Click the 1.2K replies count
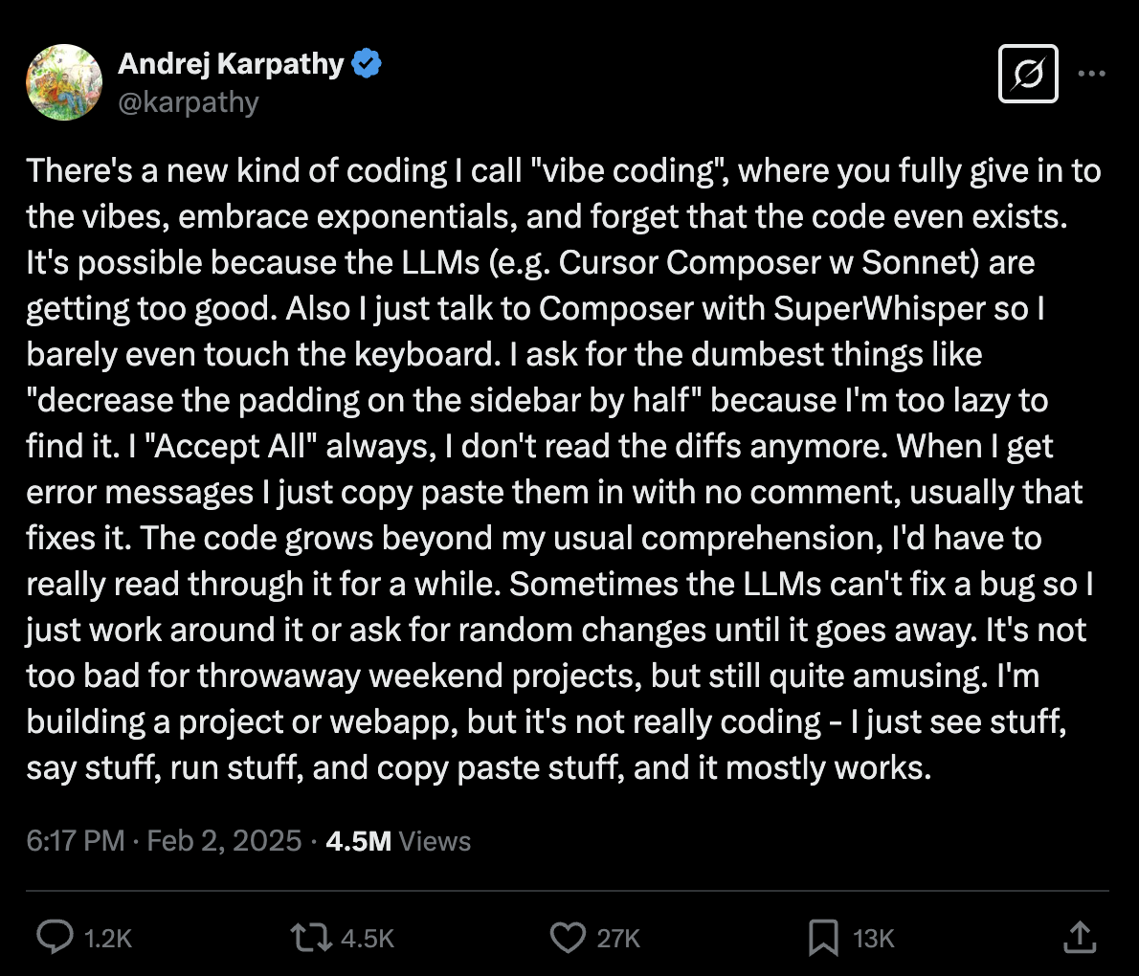 pos(108,939)
